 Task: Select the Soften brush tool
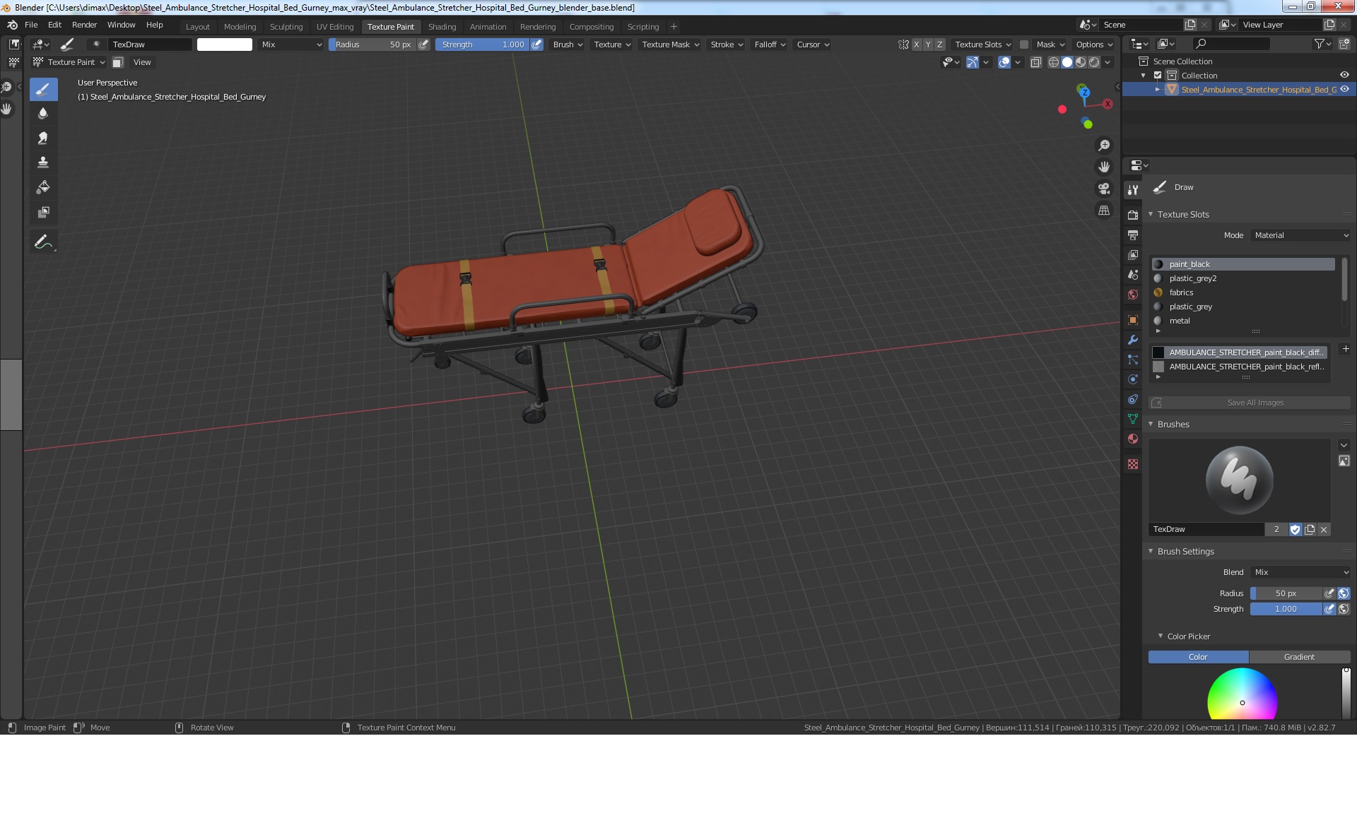(x=43, y=113)
